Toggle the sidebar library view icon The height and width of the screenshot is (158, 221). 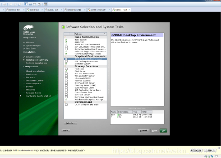pos(26,4)
